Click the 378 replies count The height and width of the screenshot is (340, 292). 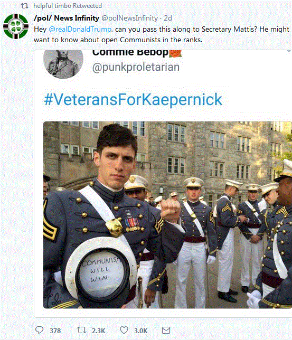click(x=55, y=330)
